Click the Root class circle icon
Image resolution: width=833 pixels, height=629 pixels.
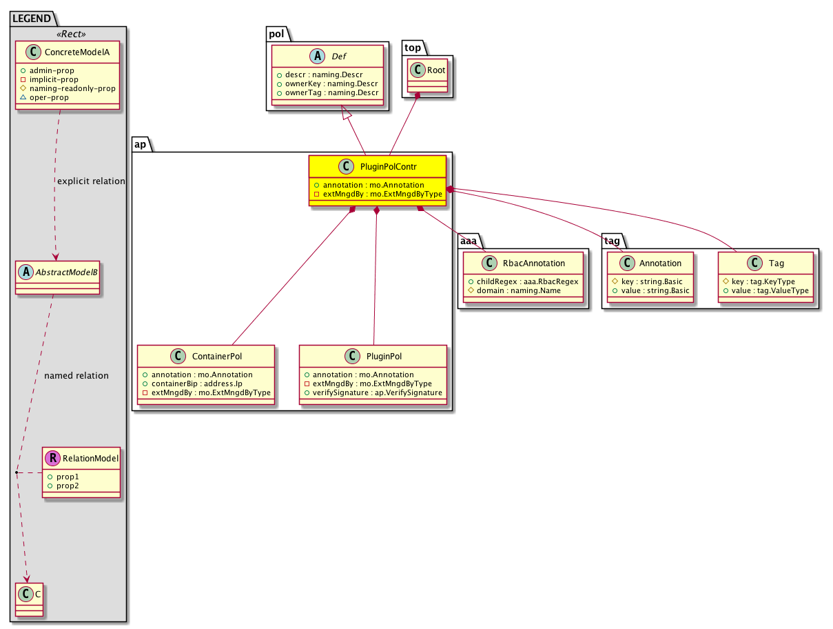(x=417, y=69)
